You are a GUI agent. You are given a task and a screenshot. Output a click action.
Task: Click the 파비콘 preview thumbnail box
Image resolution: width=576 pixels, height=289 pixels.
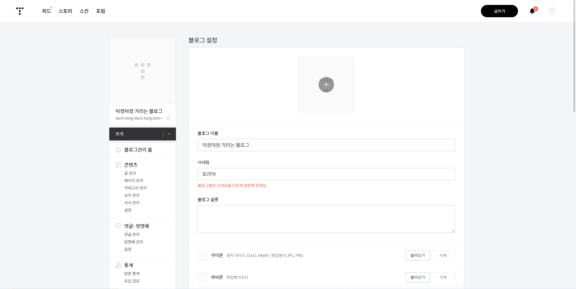coord(202,277)
